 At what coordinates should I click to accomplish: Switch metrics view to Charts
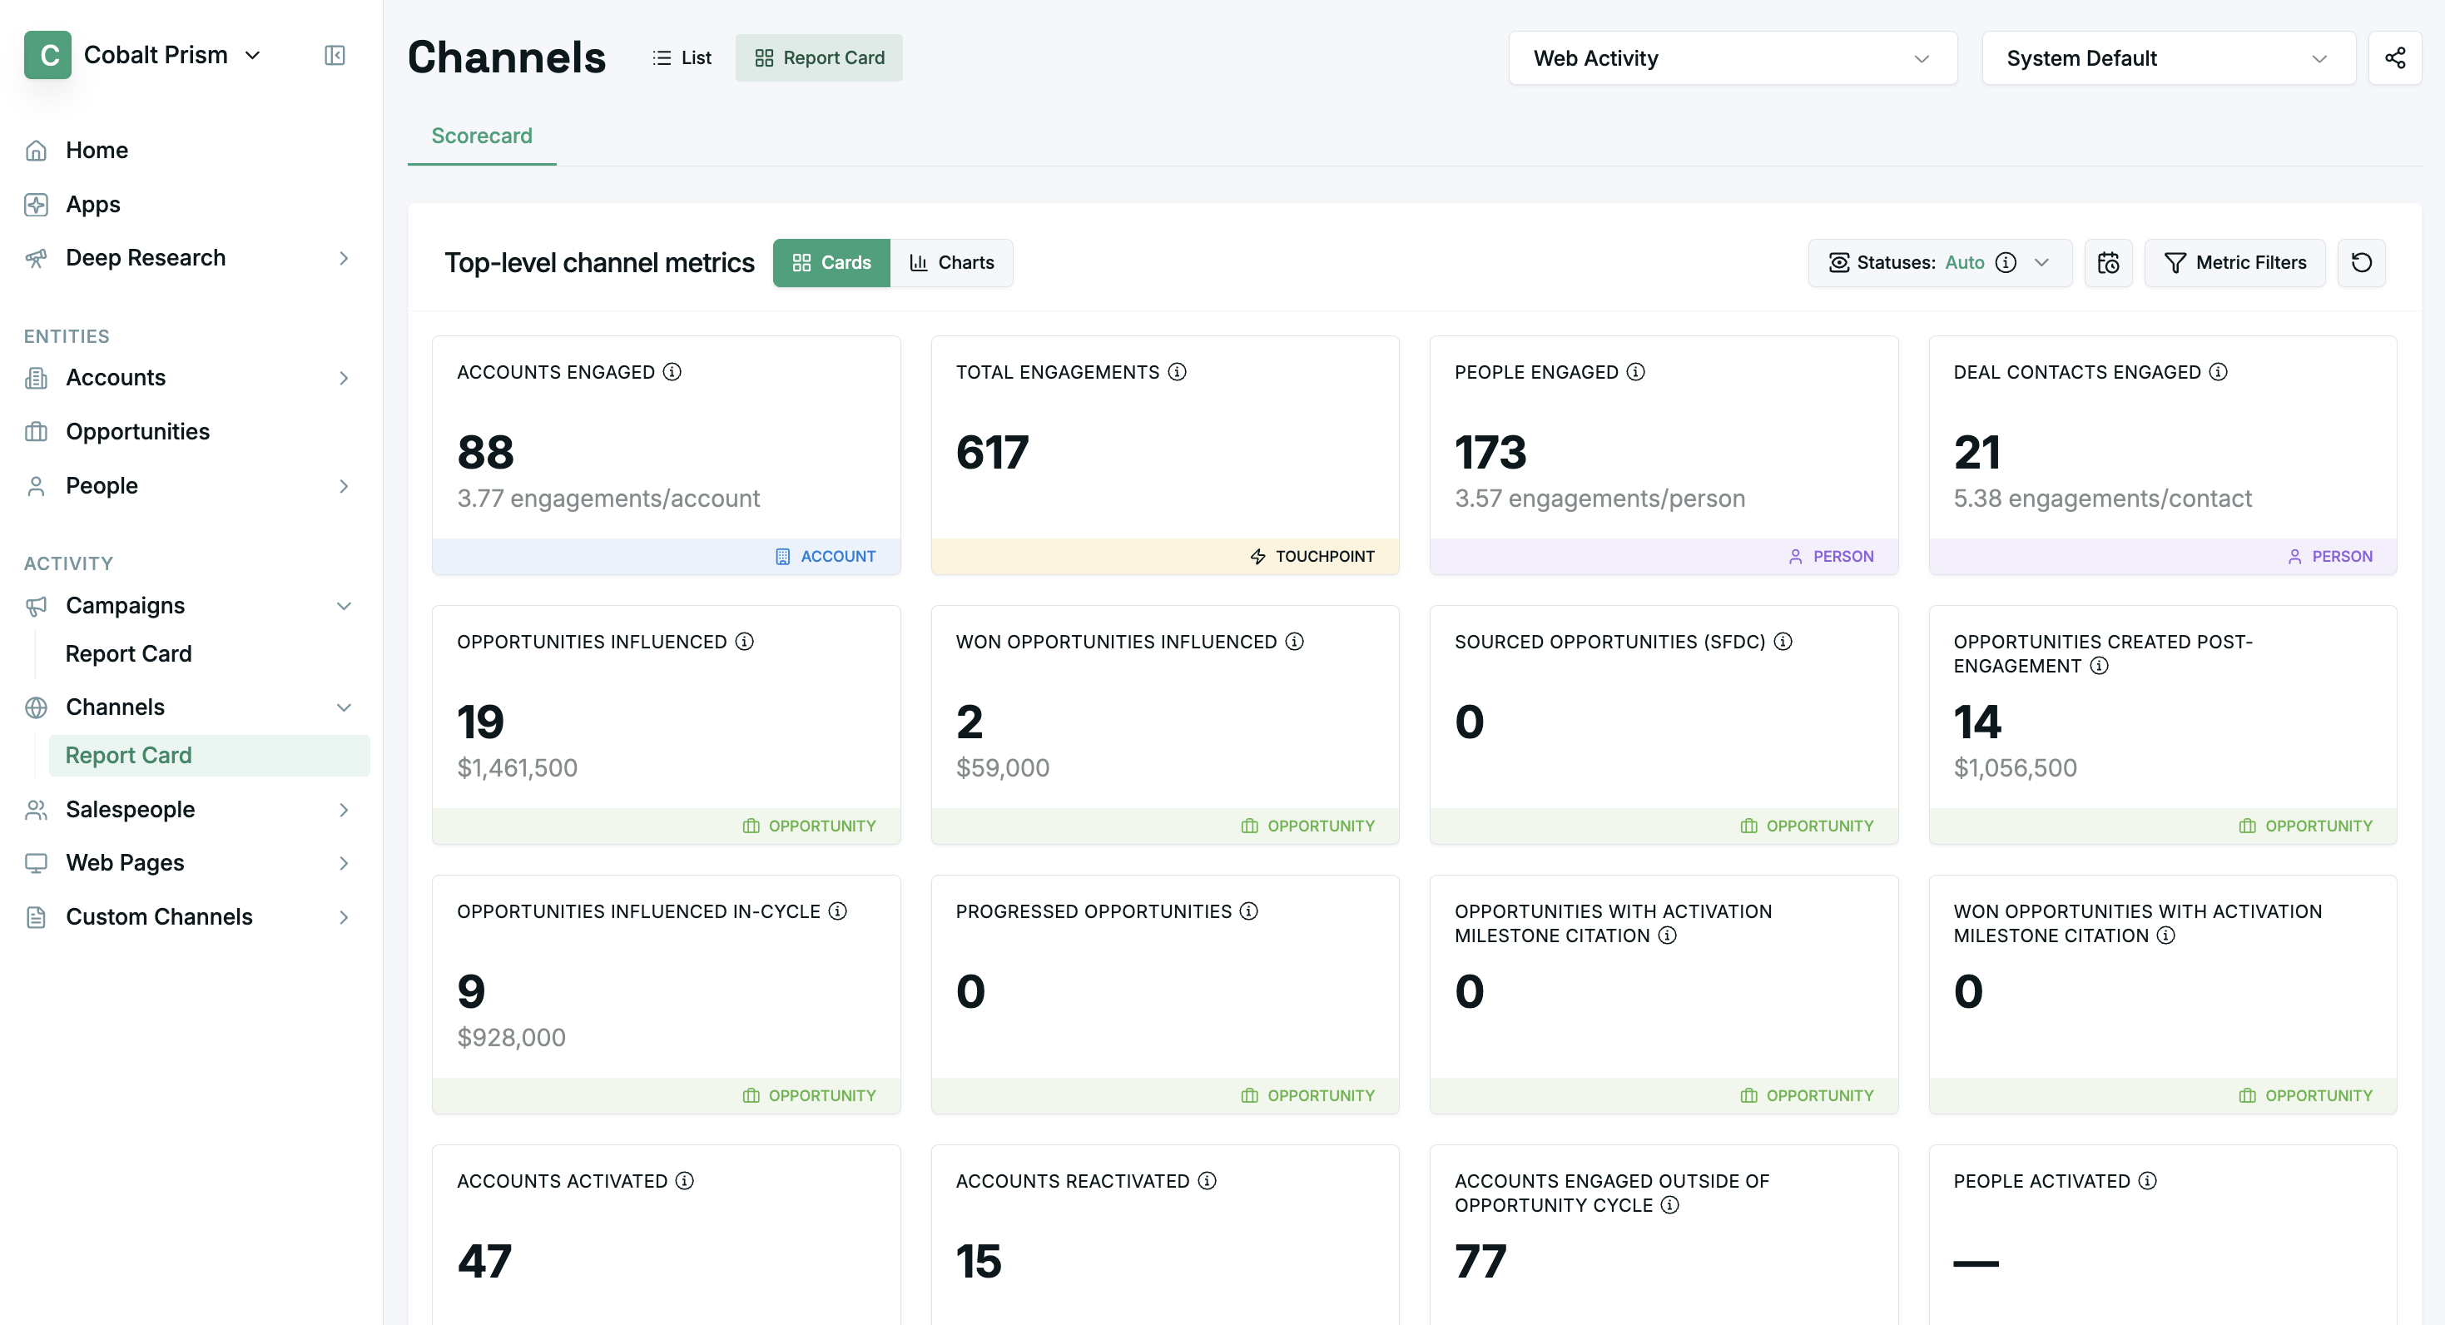(x=952, y=263)
